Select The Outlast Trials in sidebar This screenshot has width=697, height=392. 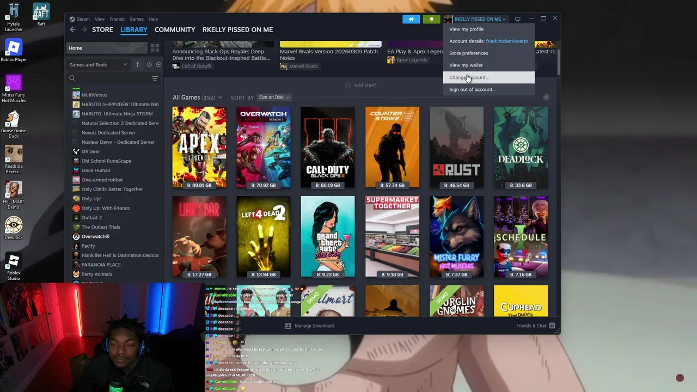pos(101,227)
